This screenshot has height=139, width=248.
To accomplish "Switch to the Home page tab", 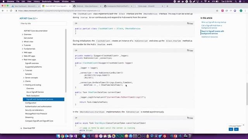I will [x=149, y=6].
